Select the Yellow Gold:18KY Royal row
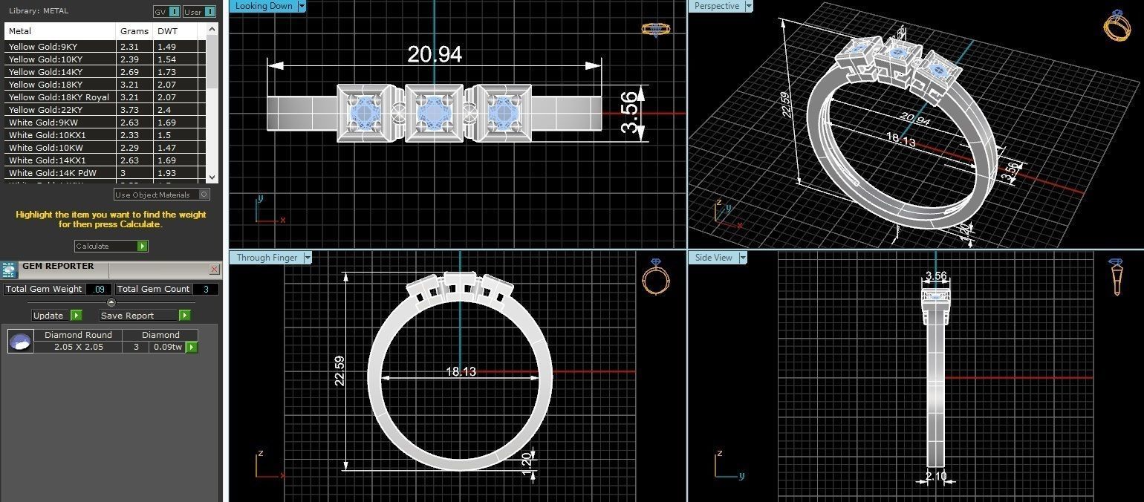This screenshot has height=502, width=1144. [104, 97]
